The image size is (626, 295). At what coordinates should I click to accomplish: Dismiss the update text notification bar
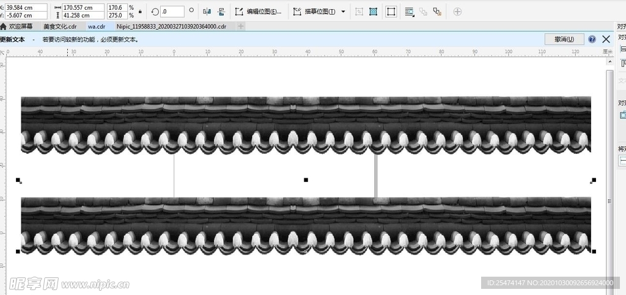(606, 39)
